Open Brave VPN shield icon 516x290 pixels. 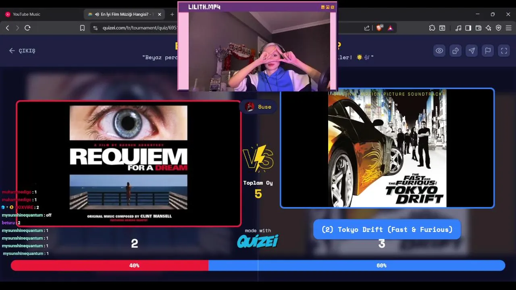pos(499,28)
